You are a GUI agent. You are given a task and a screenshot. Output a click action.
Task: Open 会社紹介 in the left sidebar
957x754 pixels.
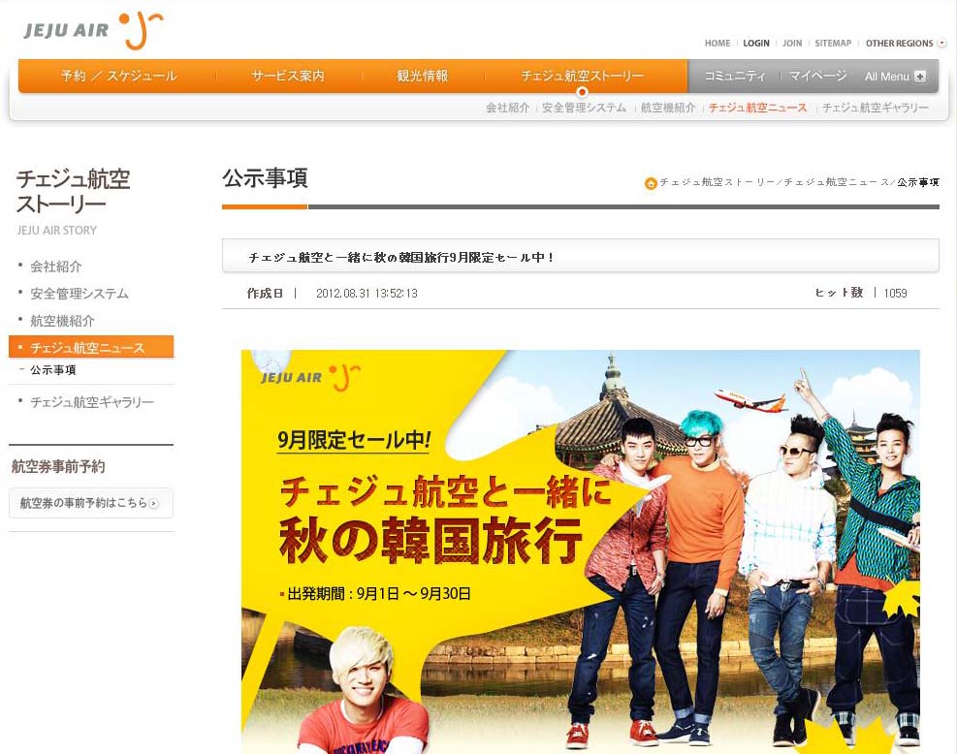click(56, 267)
